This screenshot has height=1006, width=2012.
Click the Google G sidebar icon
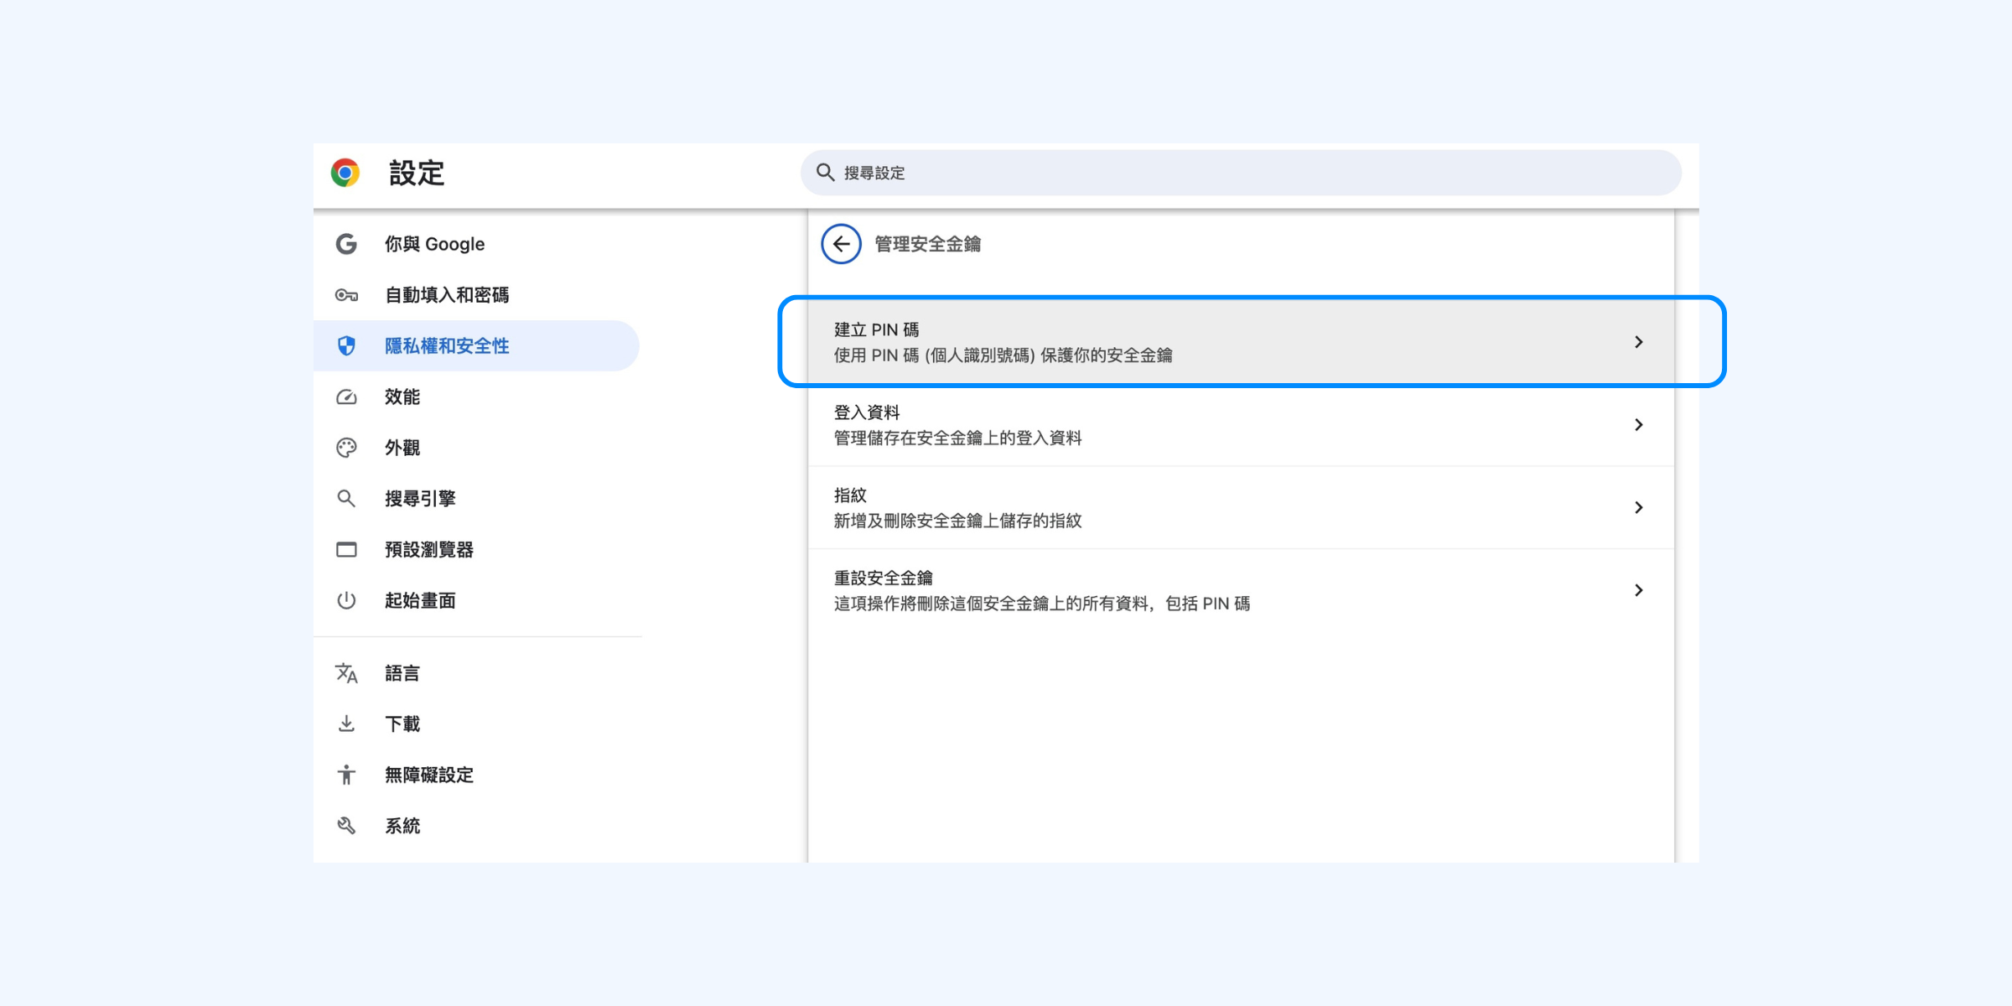(x=346, y=244)
